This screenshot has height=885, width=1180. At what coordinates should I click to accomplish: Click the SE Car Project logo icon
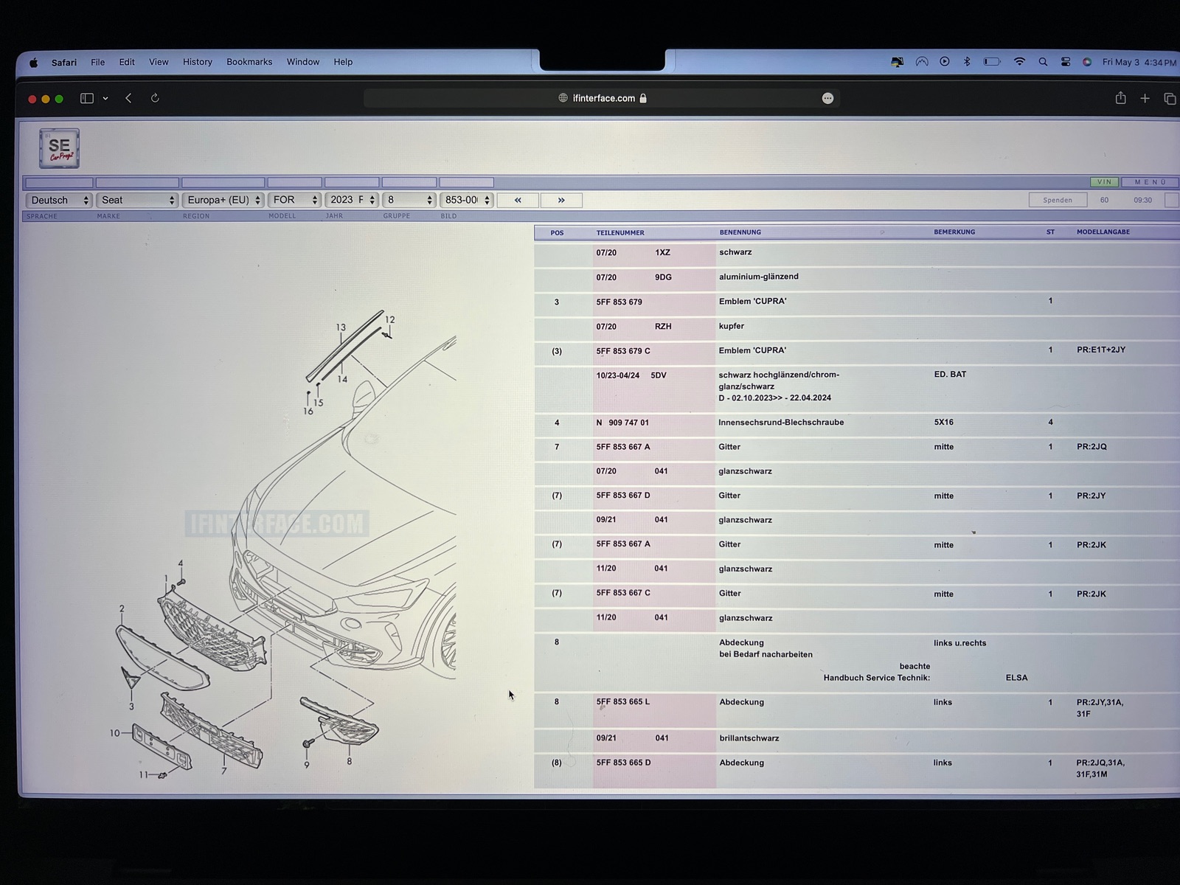[59, 148]
